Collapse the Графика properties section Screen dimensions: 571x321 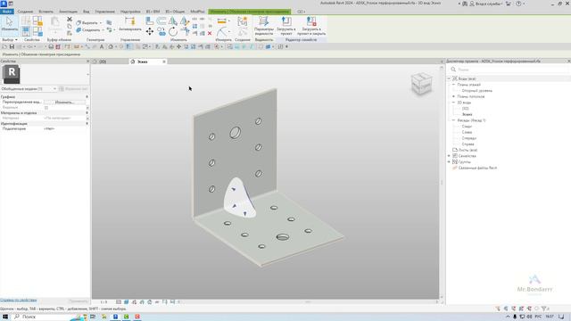click(87, 97)
